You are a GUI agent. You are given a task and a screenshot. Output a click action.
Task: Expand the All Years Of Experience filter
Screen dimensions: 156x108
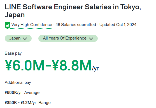coord(68,38)
